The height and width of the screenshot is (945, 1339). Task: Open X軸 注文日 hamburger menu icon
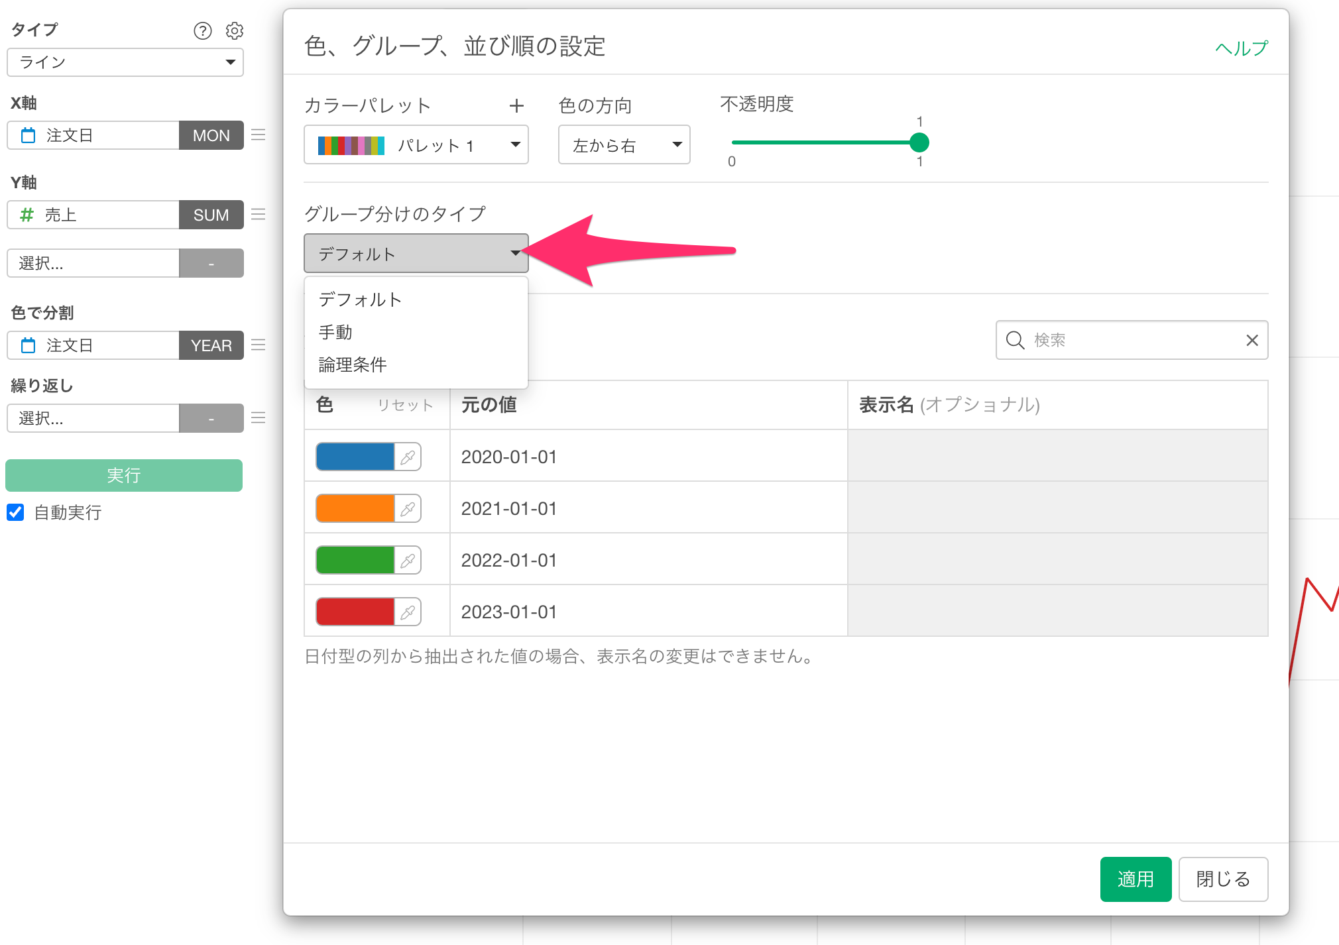[259, 135]
